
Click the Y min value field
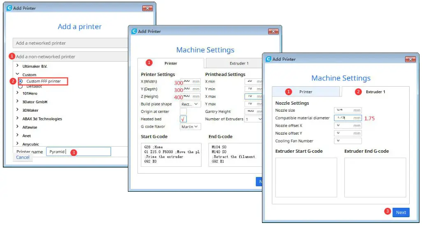click(x=253, y=89)
